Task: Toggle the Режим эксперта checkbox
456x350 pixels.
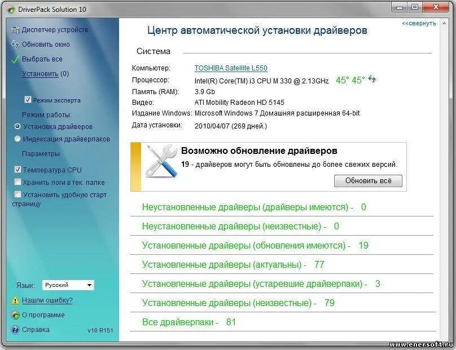Action: (28, 100)
